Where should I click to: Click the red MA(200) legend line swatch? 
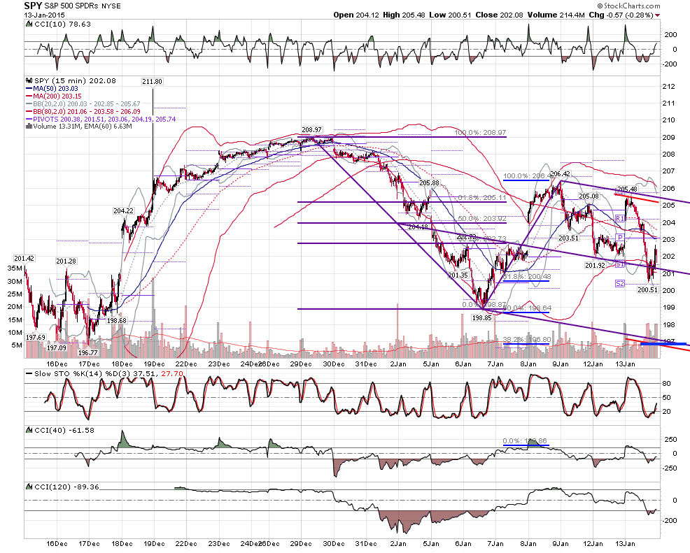pyautogui.click(x=29, y=96)
